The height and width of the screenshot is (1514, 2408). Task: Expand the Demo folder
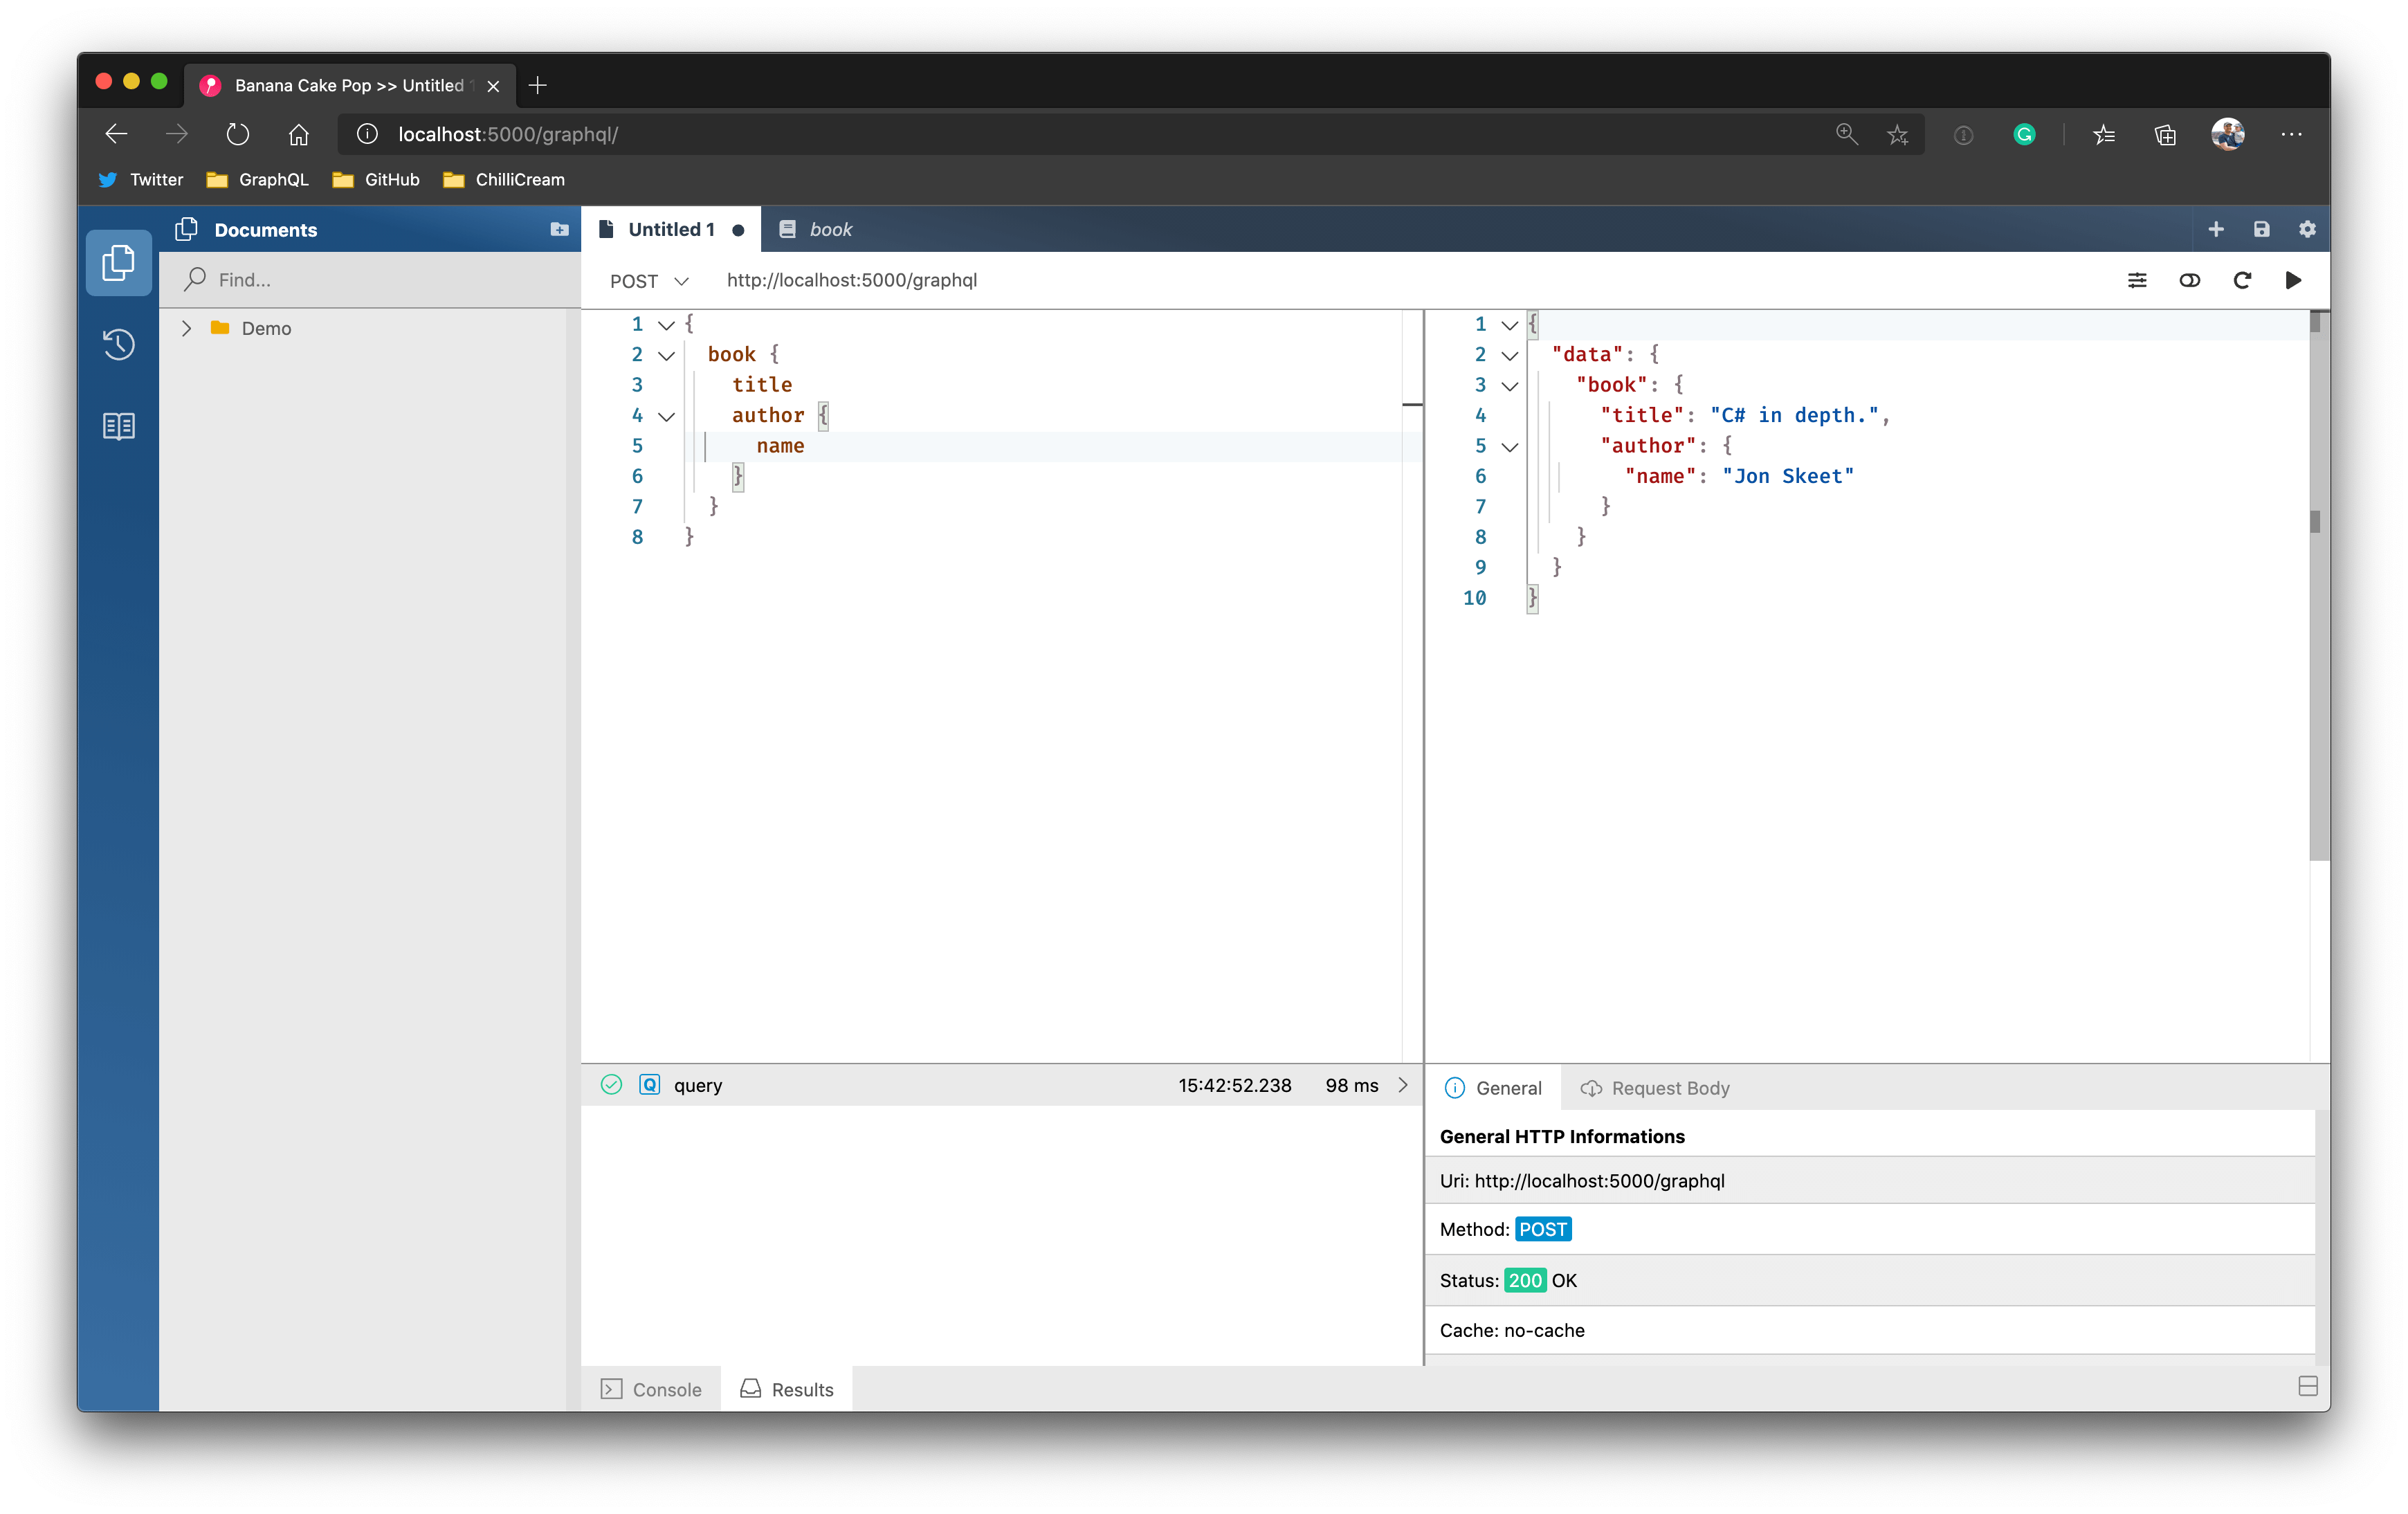click(186, 328)
